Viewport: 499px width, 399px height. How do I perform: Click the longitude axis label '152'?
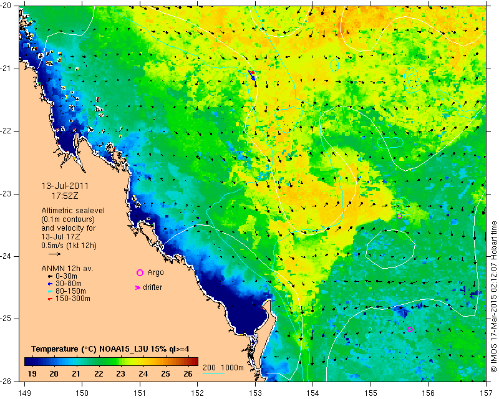197,393
